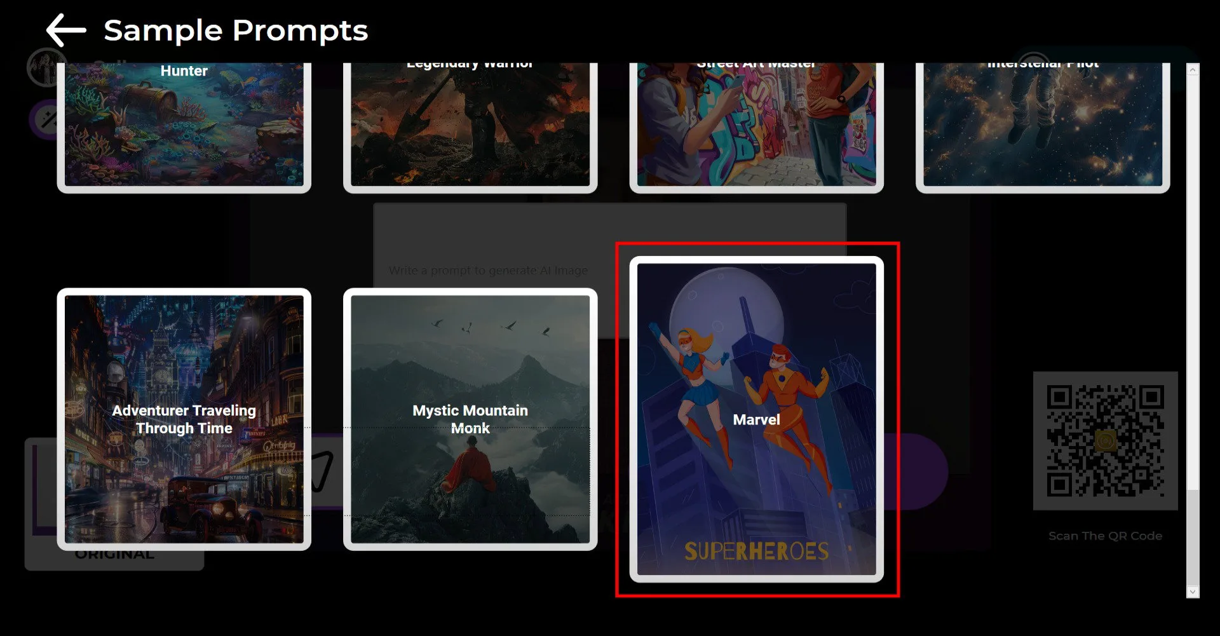Select Adventurer Traveling Through Time card
The height and width of the screenshot is (636, 1220).
point(184,419)
